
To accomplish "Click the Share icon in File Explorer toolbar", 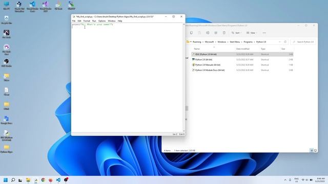I will (216, 33).
